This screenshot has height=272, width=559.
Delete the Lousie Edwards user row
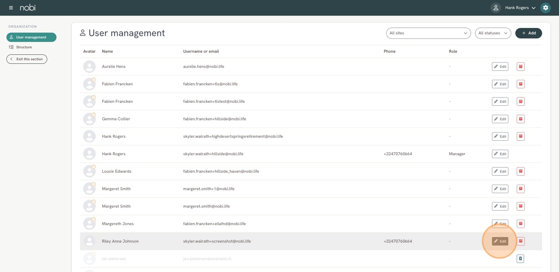[521, 171]
